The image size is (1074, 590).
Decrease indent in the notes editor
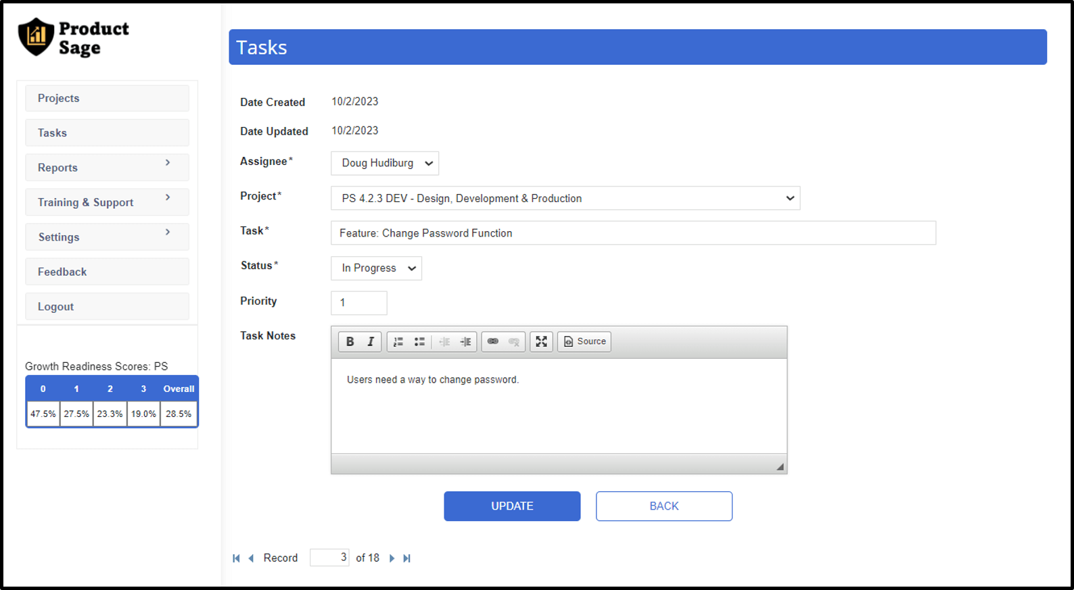coord(444,342)
